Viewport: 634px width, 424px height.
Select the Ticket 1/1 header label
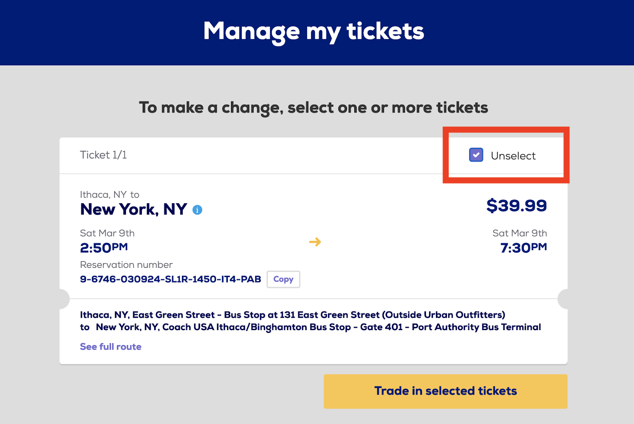103,155
